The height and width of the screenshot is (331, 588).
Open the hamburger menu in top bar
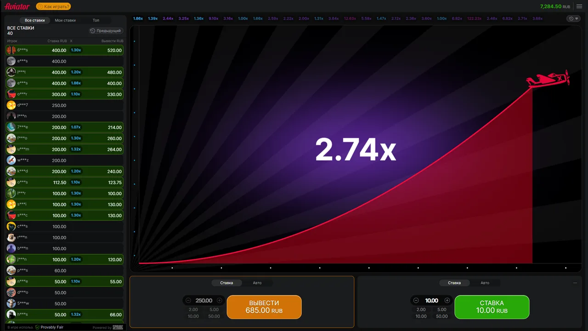[x=579, y=6]
